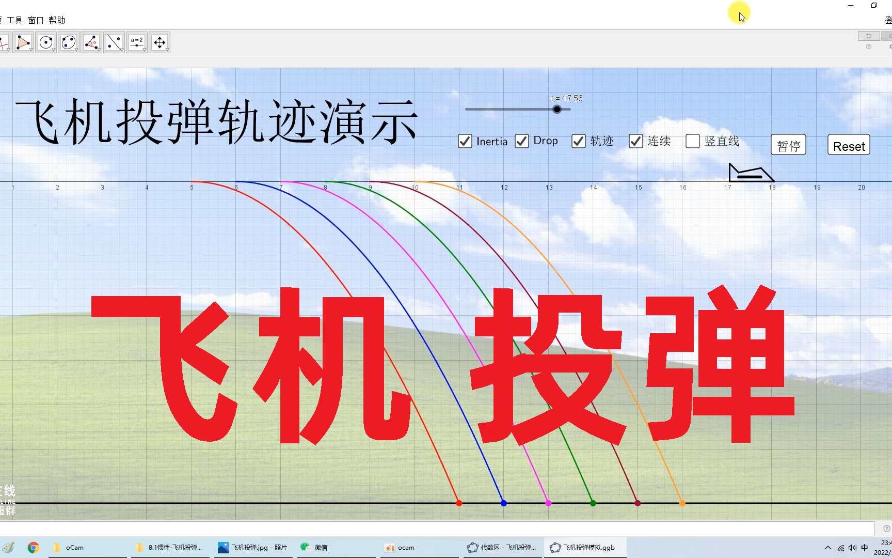Click the t = 17.56 slider label
The width and height of the screenshot is (892, 558).
click(566, 98)
